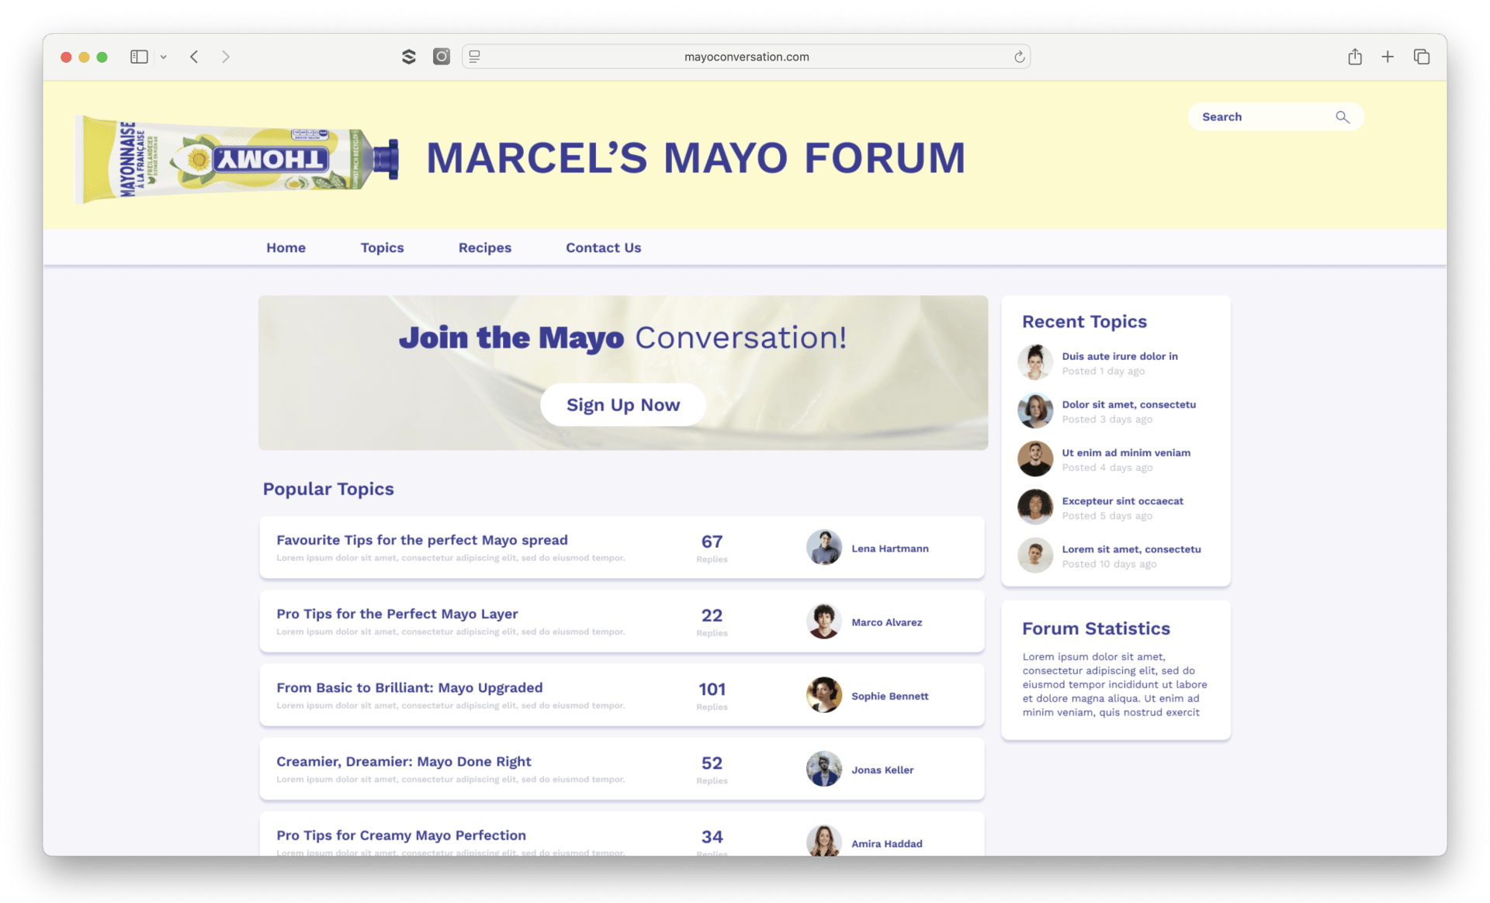Click Lena Hartmann's avatar thumbnail
Screen dimensions: 1490x903
(823, 548)
